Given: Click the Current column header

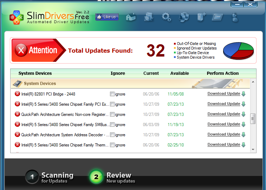Looking at the screenshot, I should (151, 73).
